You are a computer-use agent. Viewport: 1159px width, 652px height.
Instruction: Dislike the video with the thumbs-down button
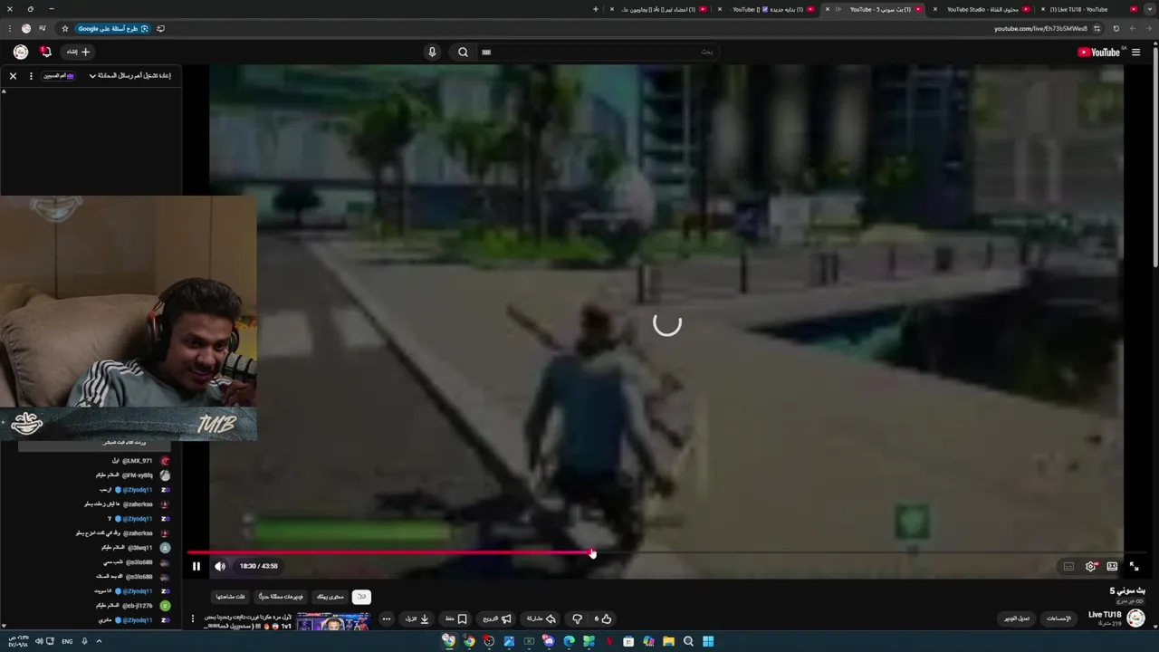pyautogui.click(x=577, y=618)
